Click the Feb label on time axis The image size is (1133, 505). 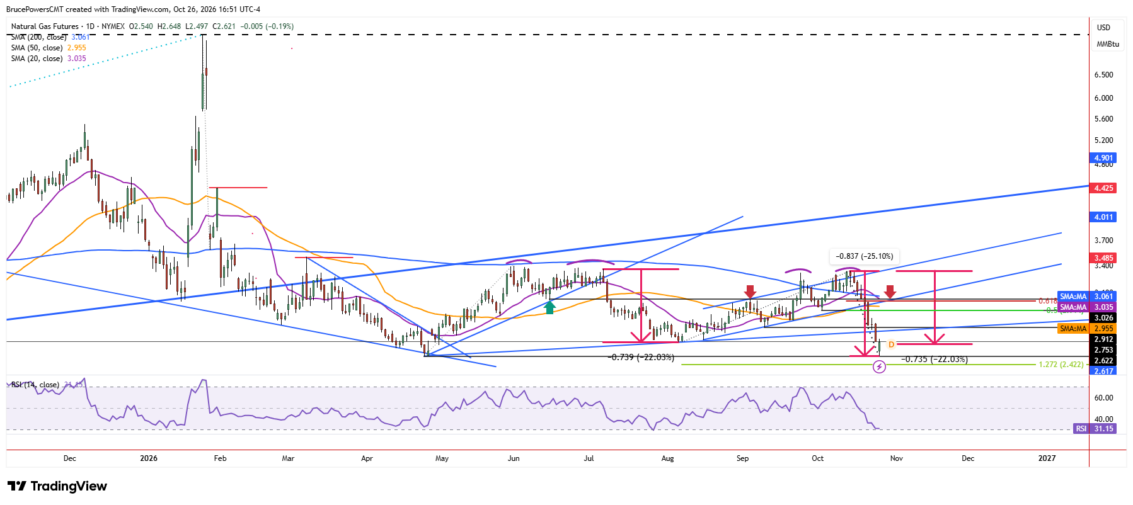click(x=220, y=458)
